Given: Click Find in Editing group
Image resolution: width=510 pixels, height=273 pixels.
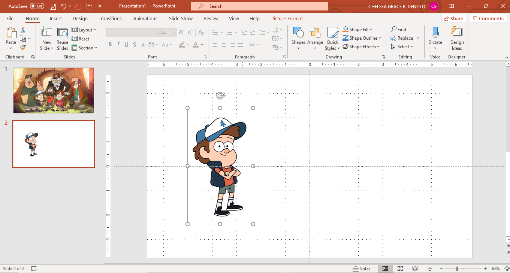Looking at the screenshot, I should (x=398, y=30).
